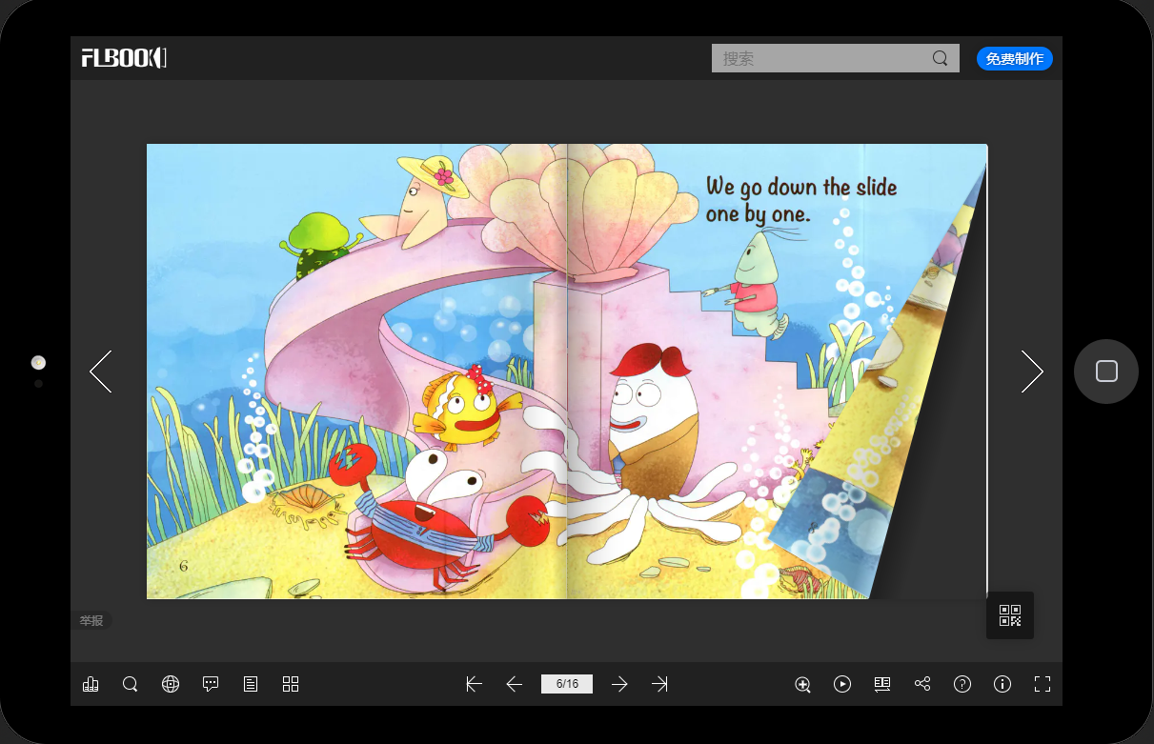Click the text 'We go down the slide'
Screen dimensions: 1154x744
point(801,187)
